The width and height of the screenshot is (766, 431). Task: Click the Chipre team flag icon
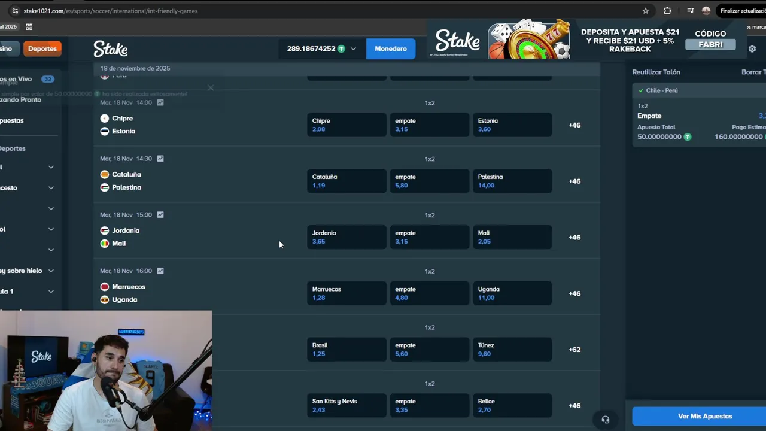[105, 119]
